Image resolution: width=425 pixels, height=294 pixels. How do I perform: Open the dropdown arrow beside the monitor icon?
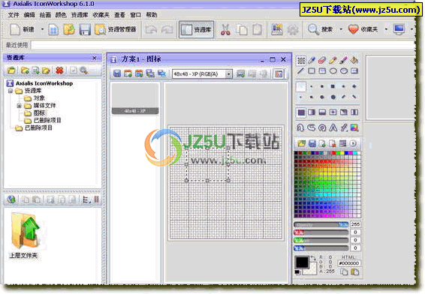[x=411, y=29]
